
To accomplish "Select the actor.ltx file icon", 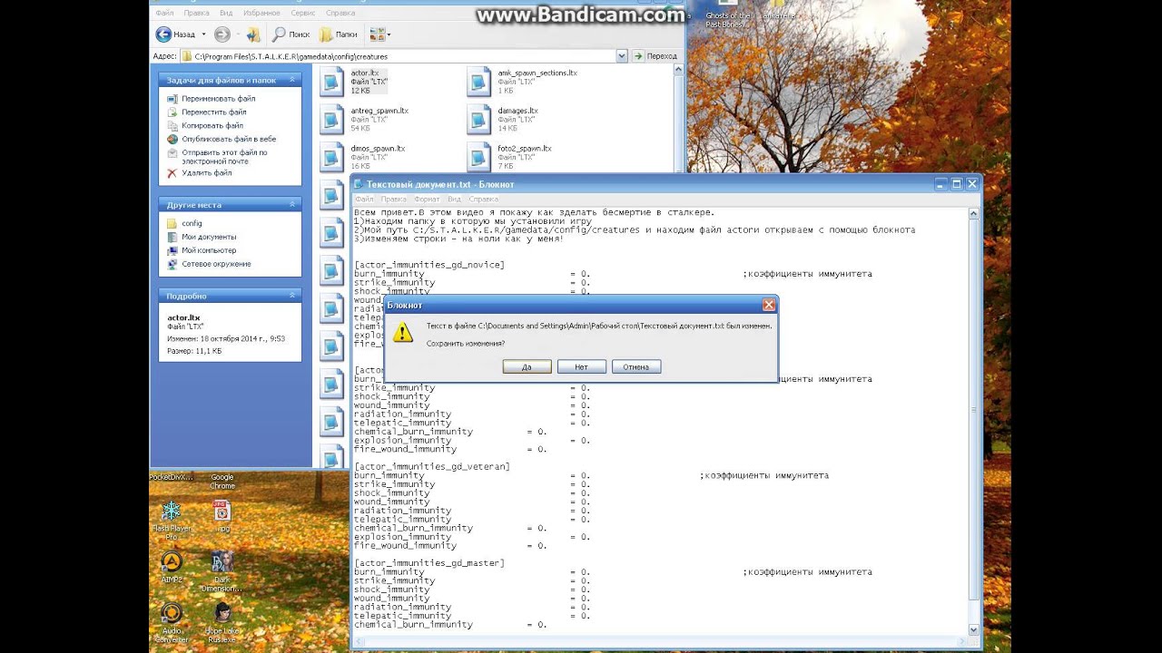I will click(x=332, y=82).
